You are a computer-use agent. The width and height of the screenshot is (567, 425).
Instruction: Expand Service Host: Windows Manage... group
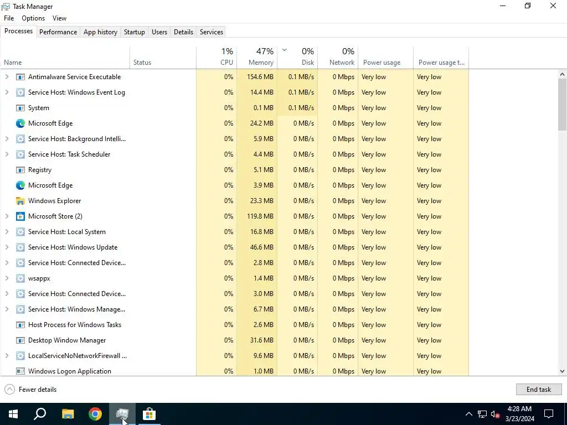(x=7, y=309)
